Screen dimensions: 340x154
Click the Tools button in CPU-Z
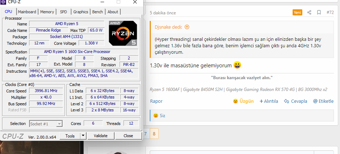click(x=70, y=136)
